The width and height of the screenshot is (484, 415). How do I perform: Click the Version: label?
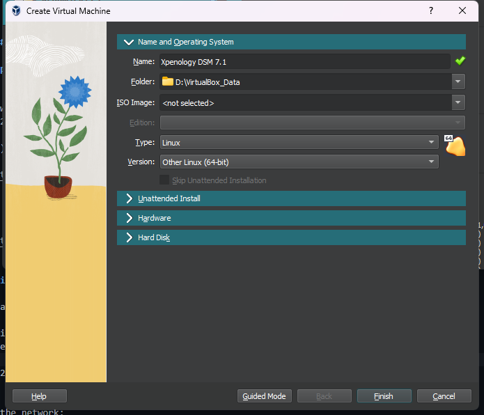click(x=141, y=162)
